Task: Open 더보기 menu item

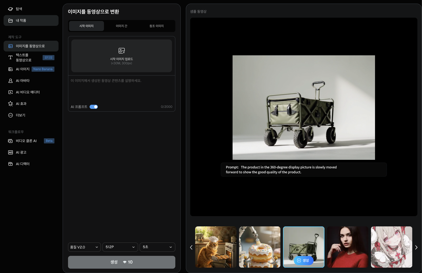Action: pos(31,115)
